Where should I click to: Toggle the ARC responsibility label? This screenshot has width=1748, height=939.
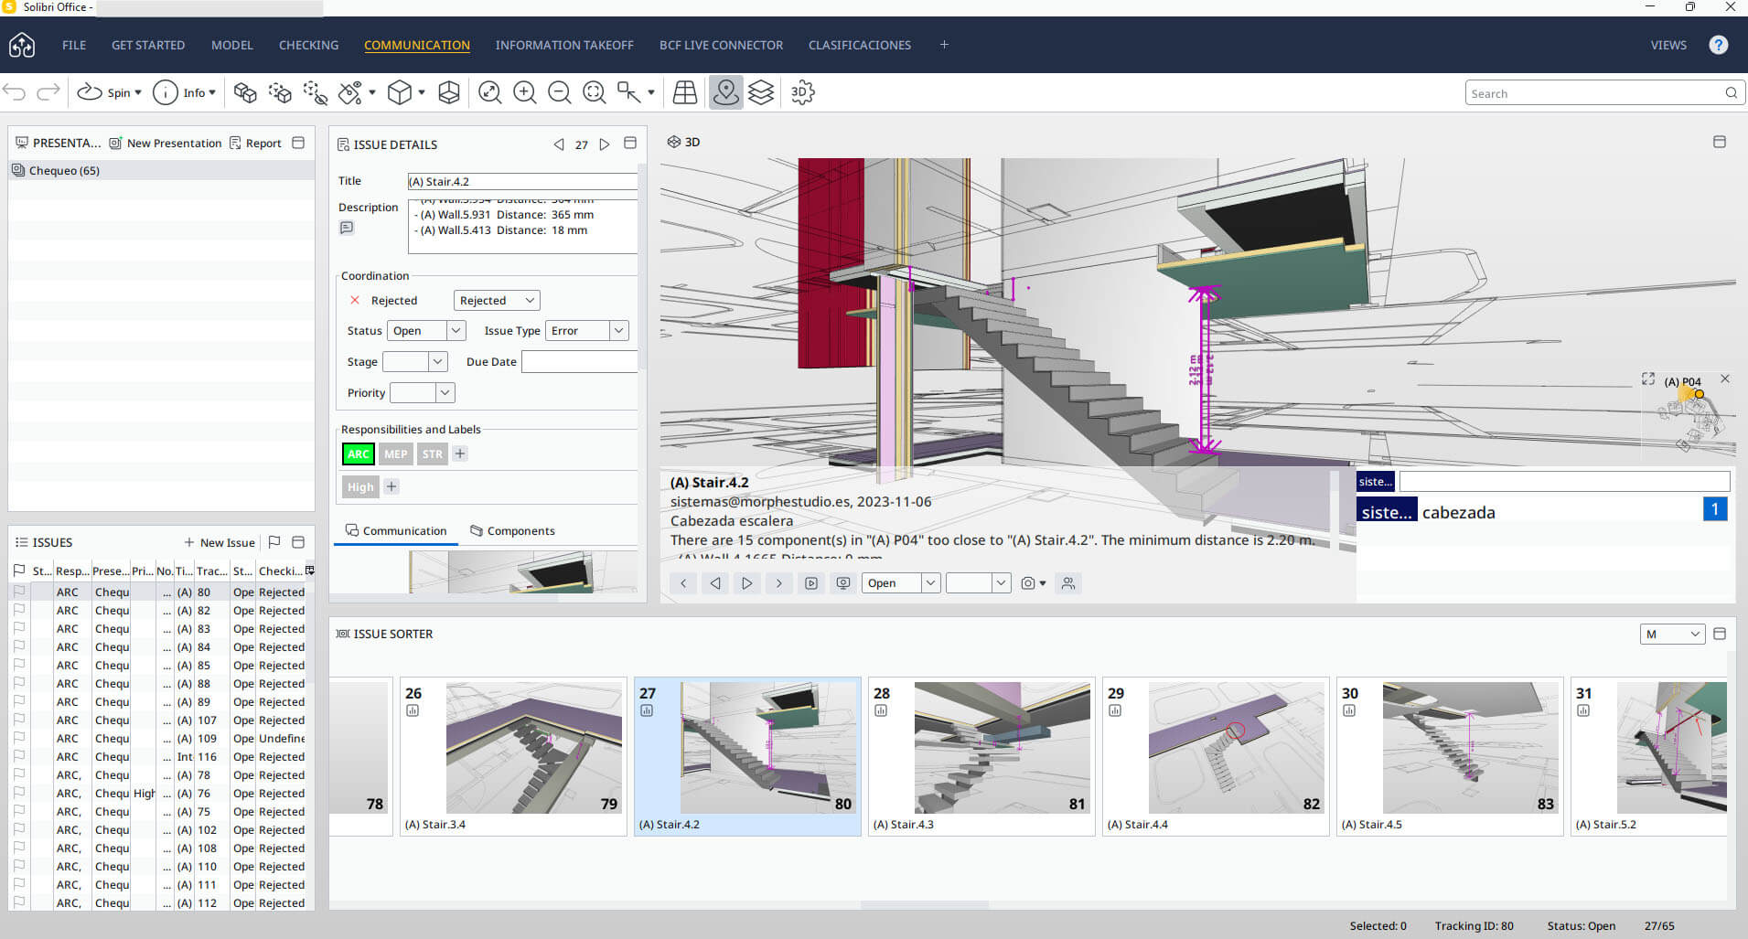[359, 453]
